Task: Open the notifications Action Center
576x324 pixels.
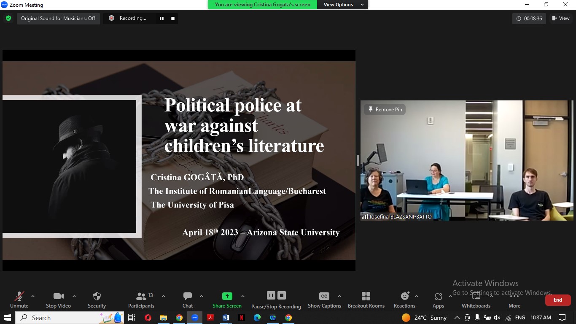Action: (562, 318)
